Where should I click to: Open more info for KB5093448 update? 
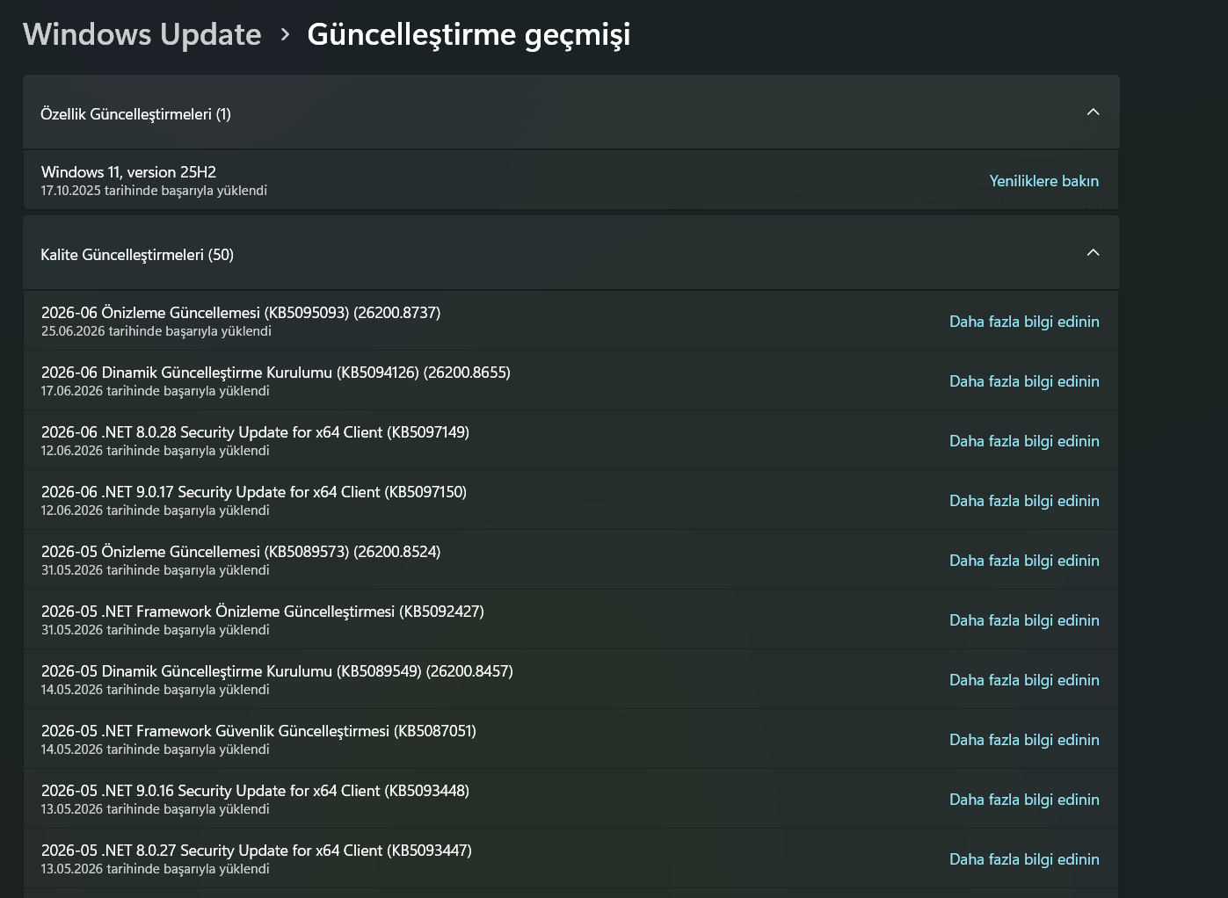point(1024,800)
